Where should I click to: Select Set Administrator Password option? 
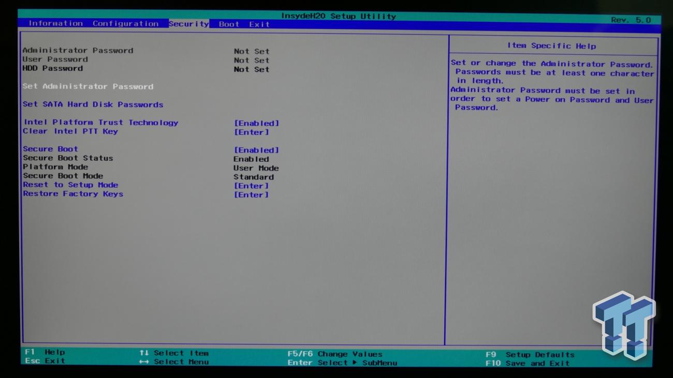click(x=88, y=86)
